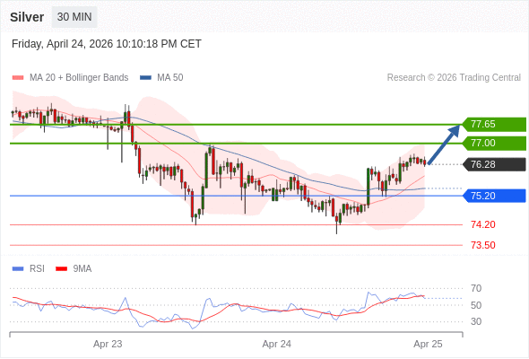Click the Apr 24 date axis label
Image resolution: width=529 pixels, height=359 pixels.
(x=277, y=344)
